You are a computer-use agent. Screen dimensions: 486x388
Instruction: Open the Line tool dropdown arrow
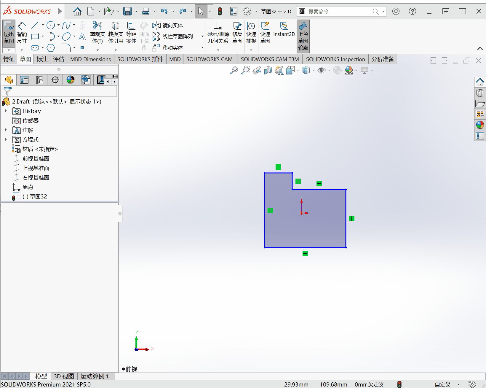(43, 25)
